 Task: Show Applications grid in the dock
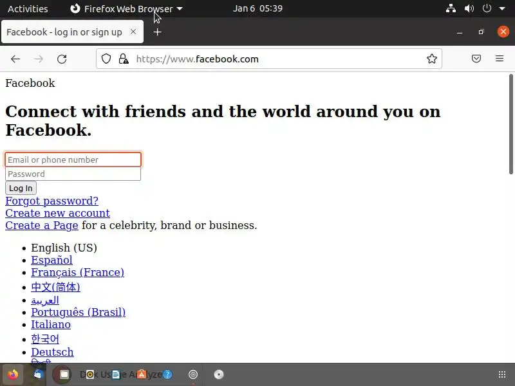click(x=502, y=374)
